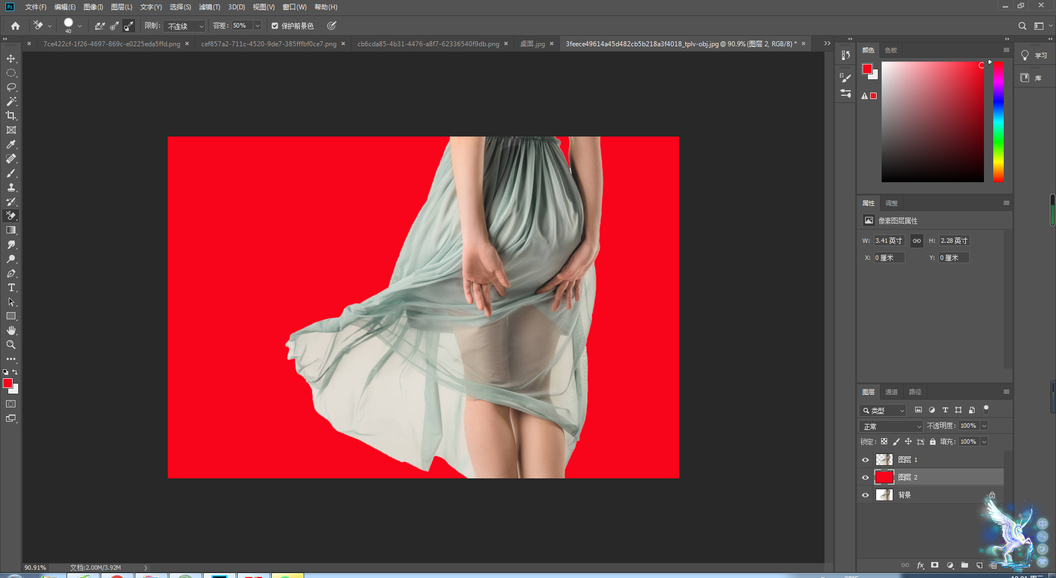This screenshot has width=1056, height=578.
Task: Switch to the 桌面.jpg document tab
Action: [x=532, y=44]
